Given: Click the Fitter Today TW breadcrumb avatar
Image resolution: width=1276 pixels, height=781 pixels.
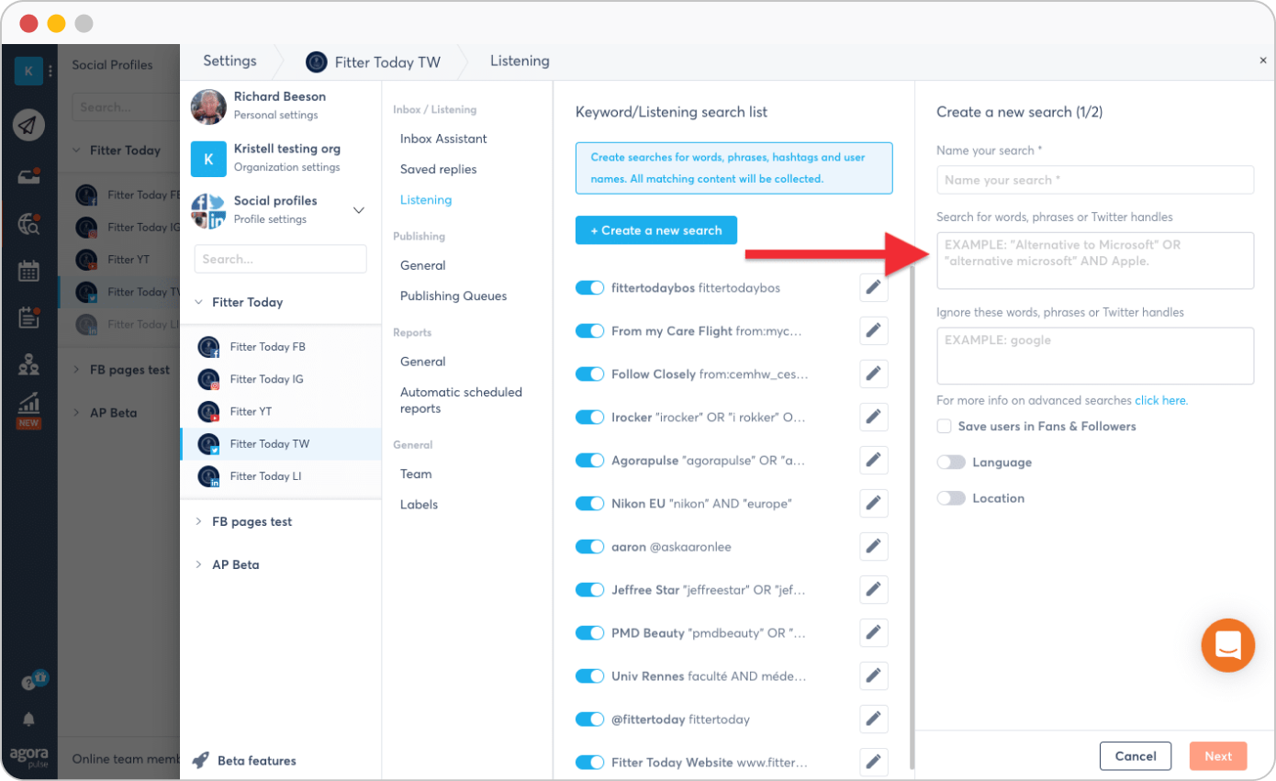Looking at the screenshot, I should tap(317, 61).
